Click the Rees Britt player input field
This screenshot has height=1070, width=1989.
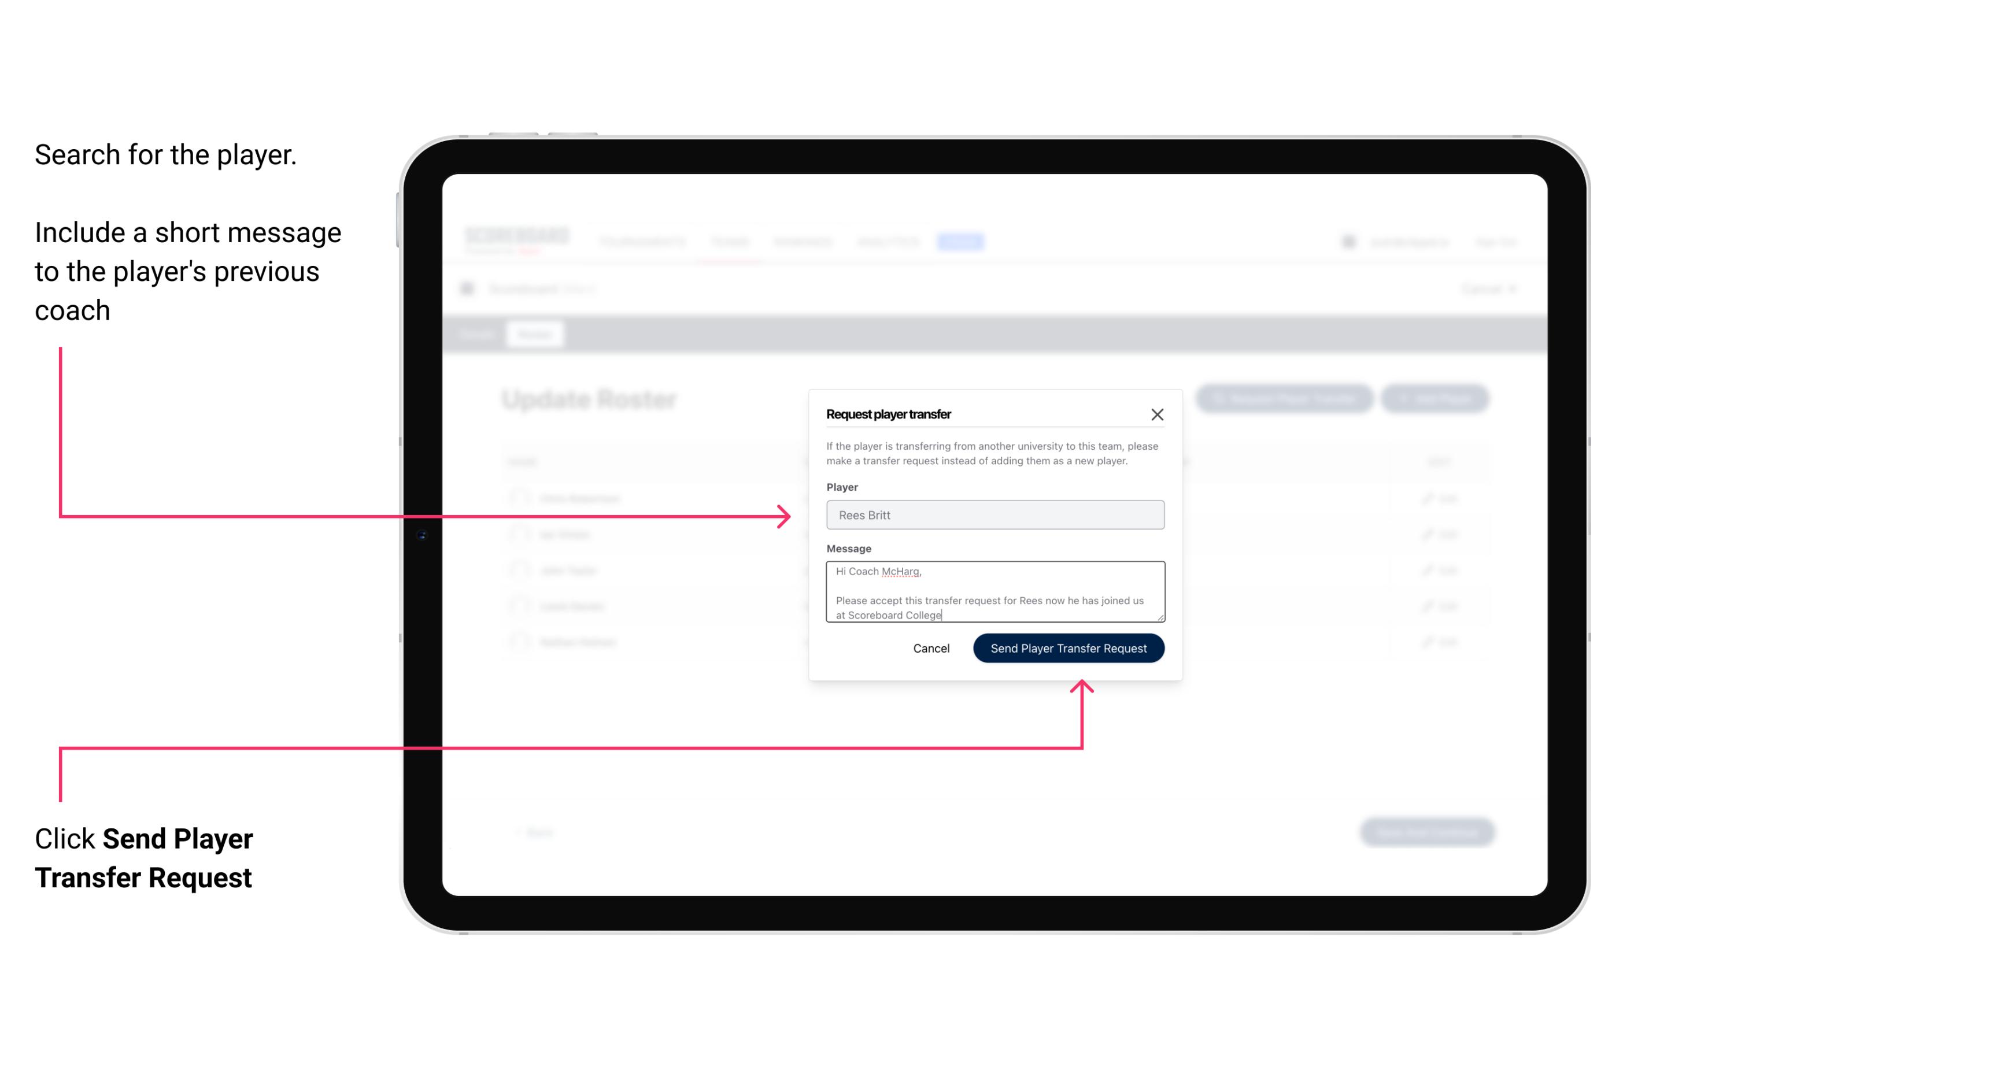coord(993,515)
